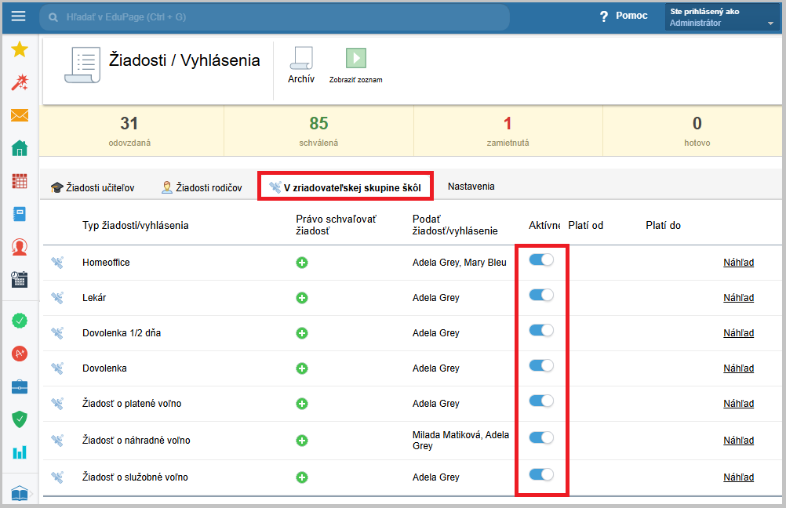Open the green house home sidebar icon
This screenshot has height=508, width=786.
(20, 148)
